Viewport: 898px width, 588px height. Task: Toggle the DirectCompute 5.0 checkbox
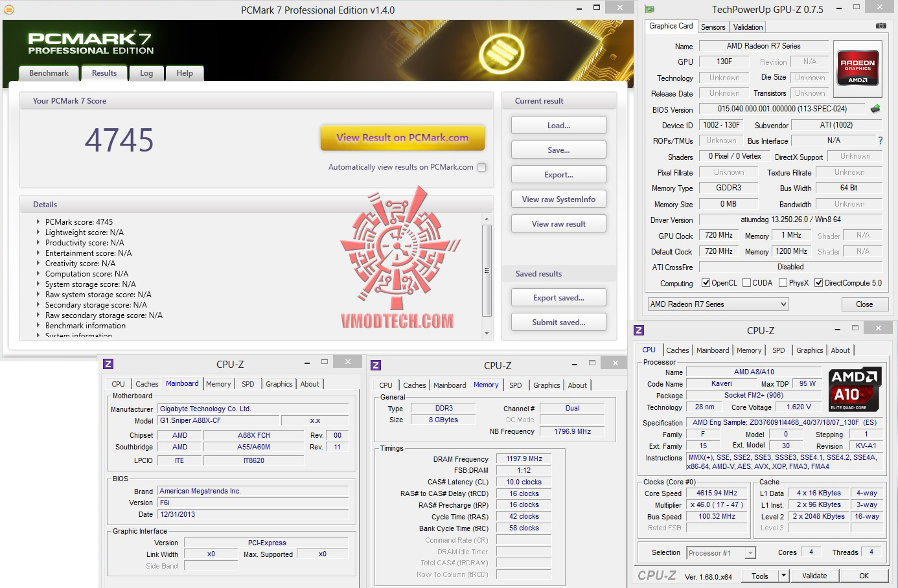[819, 283]
